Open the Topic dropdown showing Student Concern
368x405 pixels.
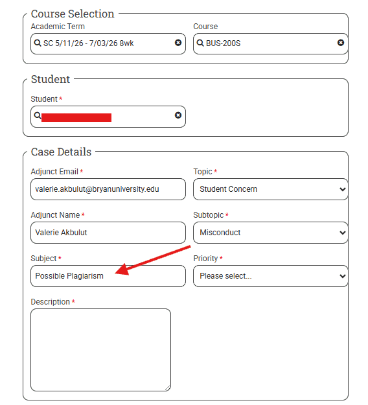[271, 189]
